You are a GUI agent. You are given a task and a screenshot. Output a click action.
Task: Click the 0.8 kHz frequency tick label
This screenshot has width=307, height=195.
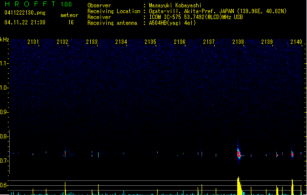coord(4,136)
